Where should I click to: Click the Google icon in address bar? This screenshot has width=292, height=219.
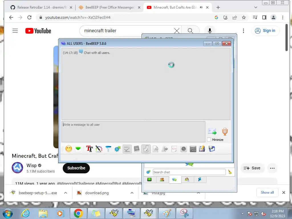216,17
